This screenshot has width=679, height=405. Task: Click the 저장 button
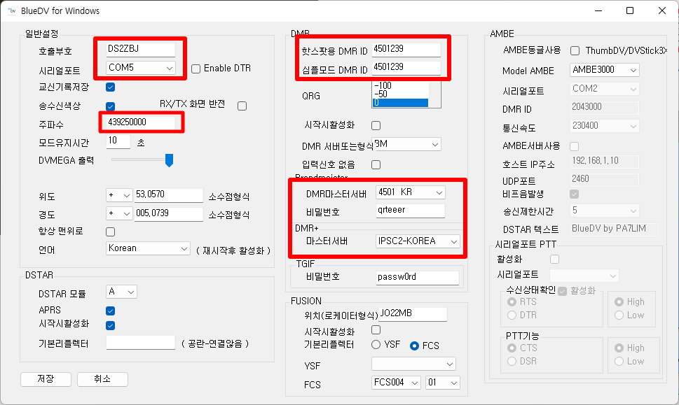tap(46, 379)
